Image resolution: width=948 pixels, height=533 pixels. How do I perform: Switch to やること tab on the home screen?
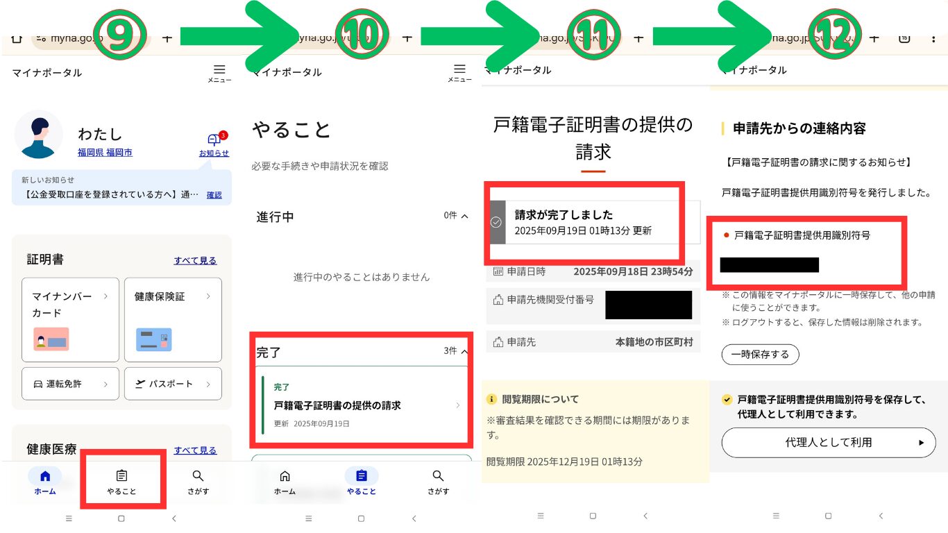121,482
